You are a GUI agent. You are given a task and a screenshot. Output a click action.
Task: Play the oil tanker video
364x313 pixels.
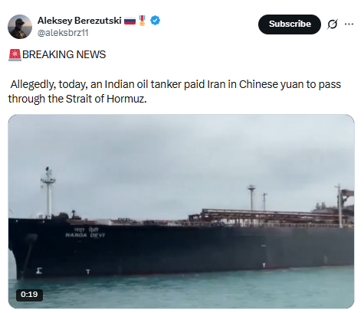[x=181, y=211]
